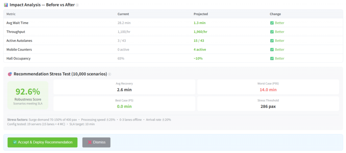Click green check icon in Avg Wait Time row

click(x=272, y=23)
